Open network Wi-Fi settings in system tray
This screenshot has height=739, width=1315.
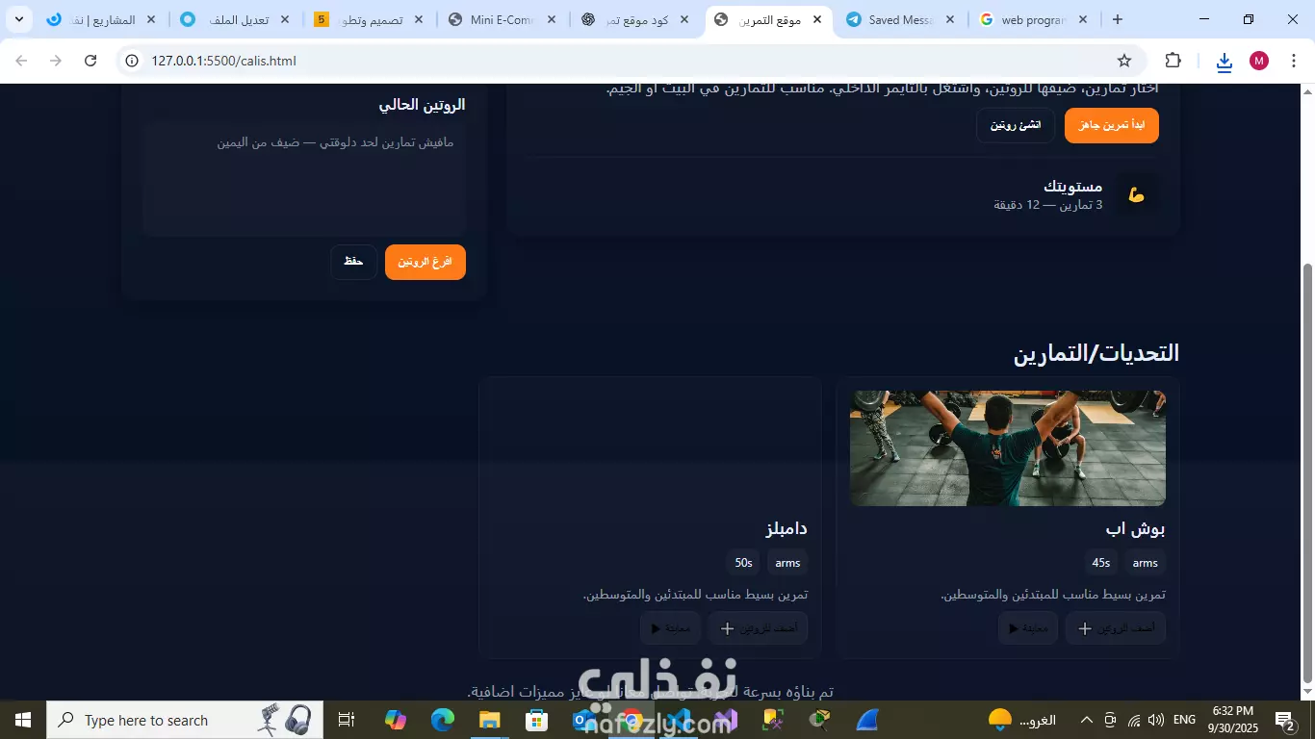pyautogui.click(x=1133, y=720)
